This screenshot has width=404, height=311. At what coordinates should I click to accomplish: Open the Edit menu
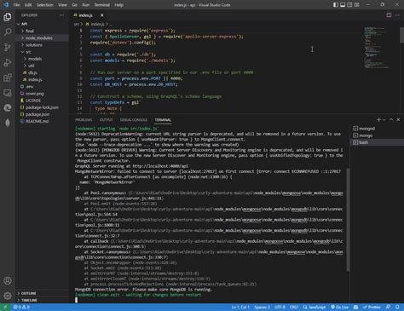tap(28, 5)
